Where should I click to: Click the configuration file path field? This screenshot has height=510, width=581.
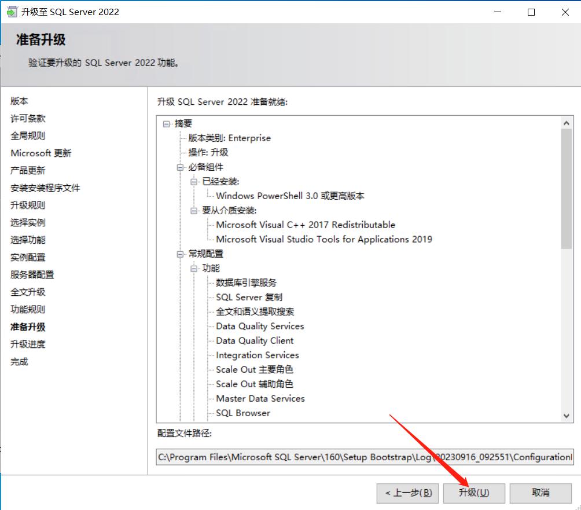365,457
